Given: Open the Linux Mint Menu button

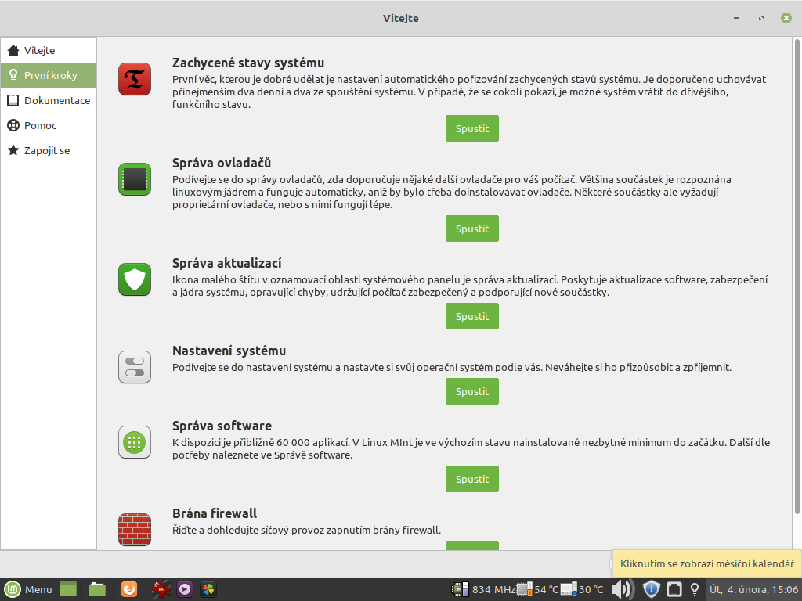Looking at the screenshot, I should [x=28, y=589].
